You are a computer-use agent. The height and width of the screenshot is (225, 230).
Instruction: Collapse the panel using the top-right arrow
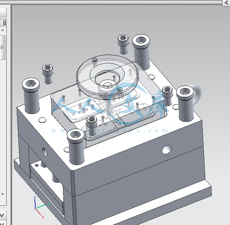point(226,3)
